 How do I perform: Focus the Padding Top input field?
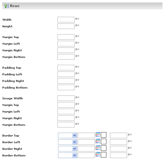tap(66, 68)
